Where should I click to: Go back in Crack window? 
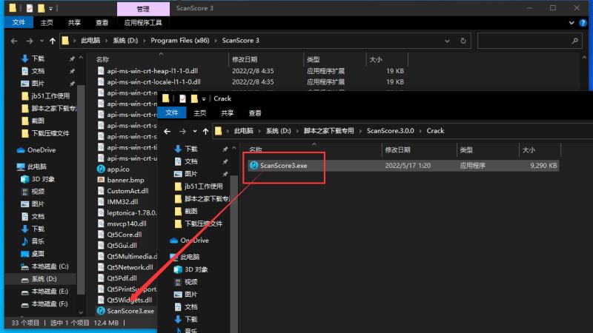pos(168,131)
